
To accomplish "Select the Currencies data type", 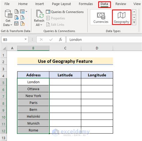I will [101, 17].
